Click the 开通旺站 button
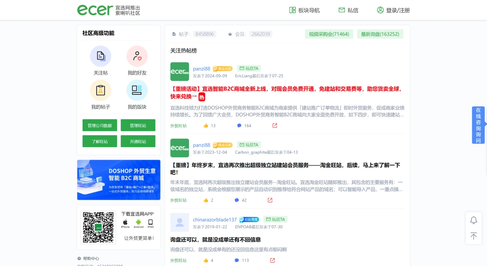 [x=138, y=141]
